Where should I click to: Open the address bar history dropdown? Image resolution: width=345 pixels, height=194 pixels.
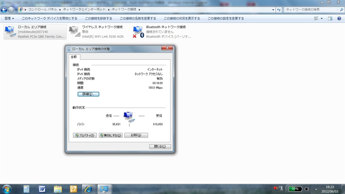(x=273, y=10)
